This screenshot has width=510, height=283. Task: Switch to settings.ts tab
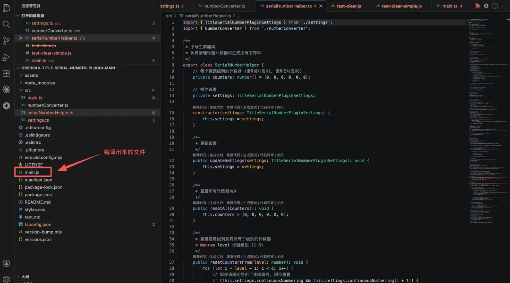[x=172, y=6]
